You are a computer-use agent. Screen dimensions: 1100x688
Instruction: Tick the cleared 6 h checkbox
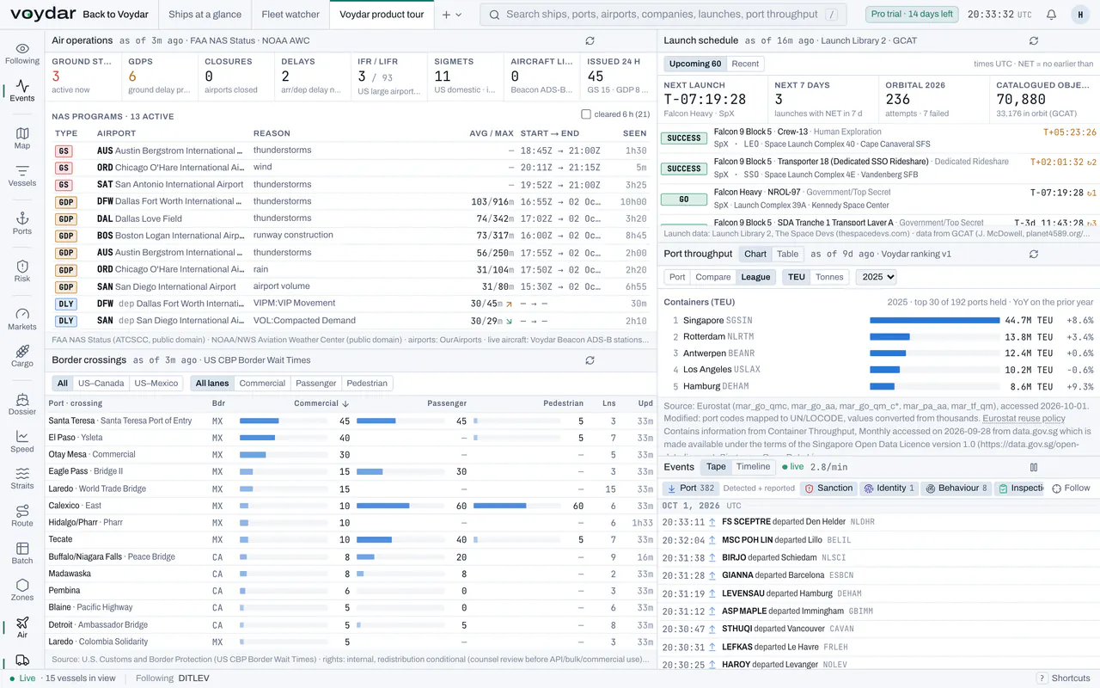click(x=586, y=114)
